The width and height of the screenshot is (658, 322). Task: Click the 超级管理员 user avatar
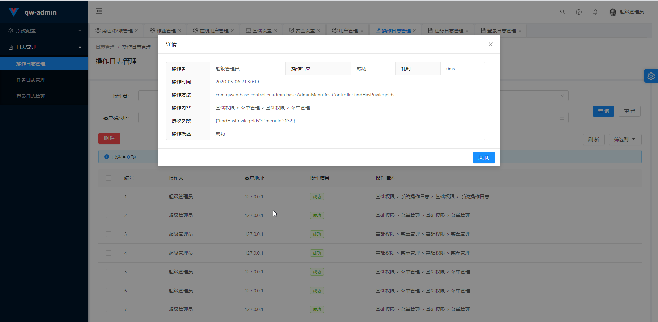point(613,12)
